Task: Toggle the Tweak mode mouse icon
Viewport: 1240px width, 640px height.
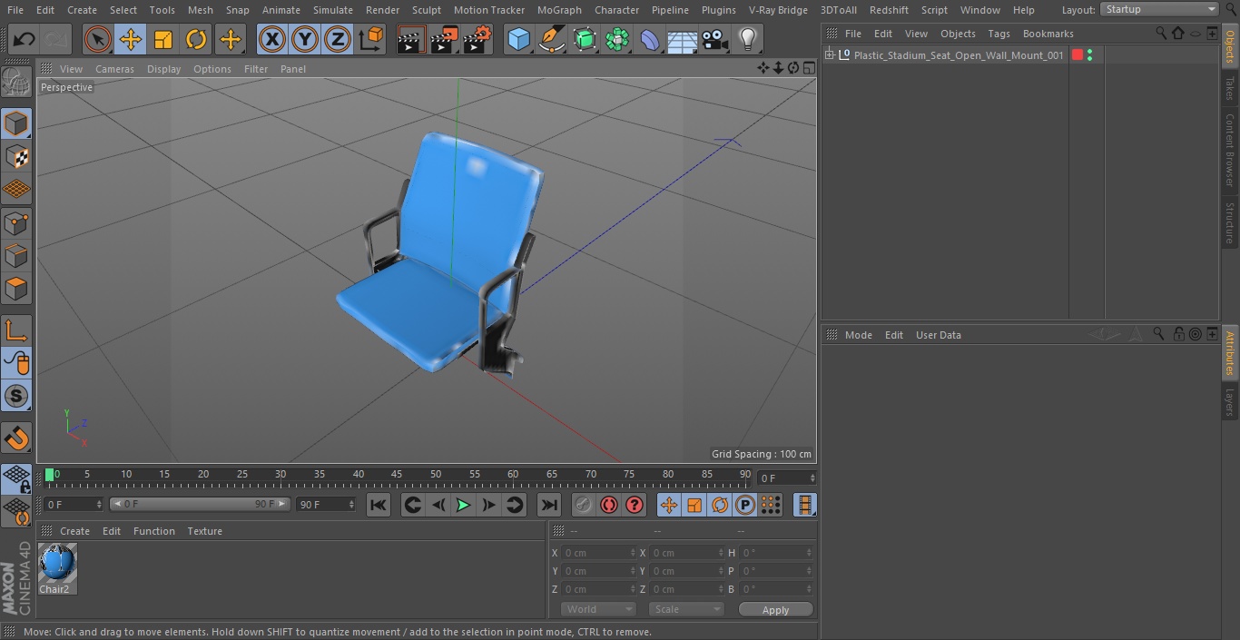Action: click(16, 363)
